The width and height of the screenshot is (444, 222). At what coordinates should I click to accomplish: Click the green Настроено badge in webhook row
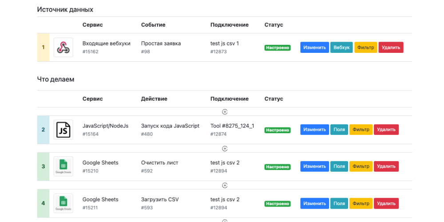pyautogui.click(x=277, y=48)
